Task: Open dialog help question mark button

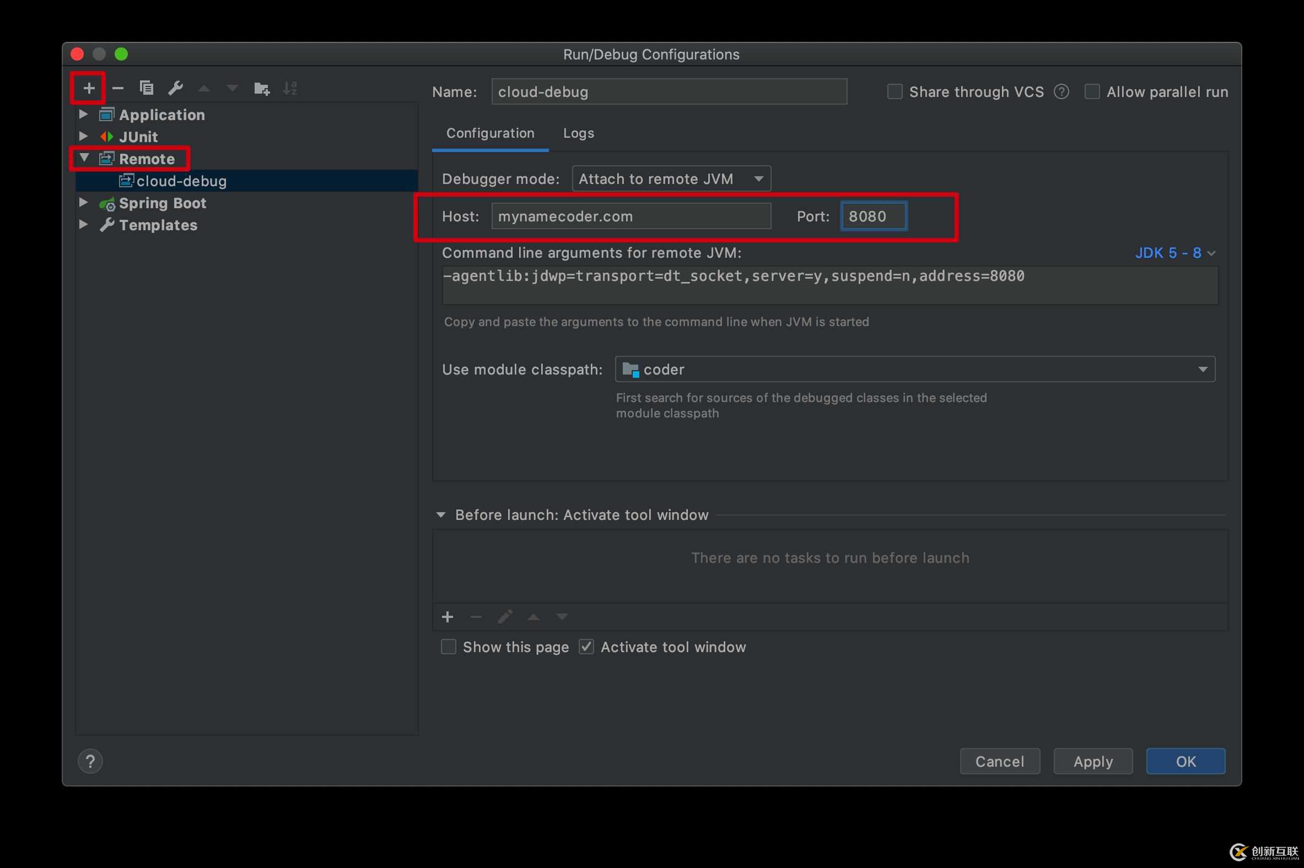Action: [x=90, y=761]
